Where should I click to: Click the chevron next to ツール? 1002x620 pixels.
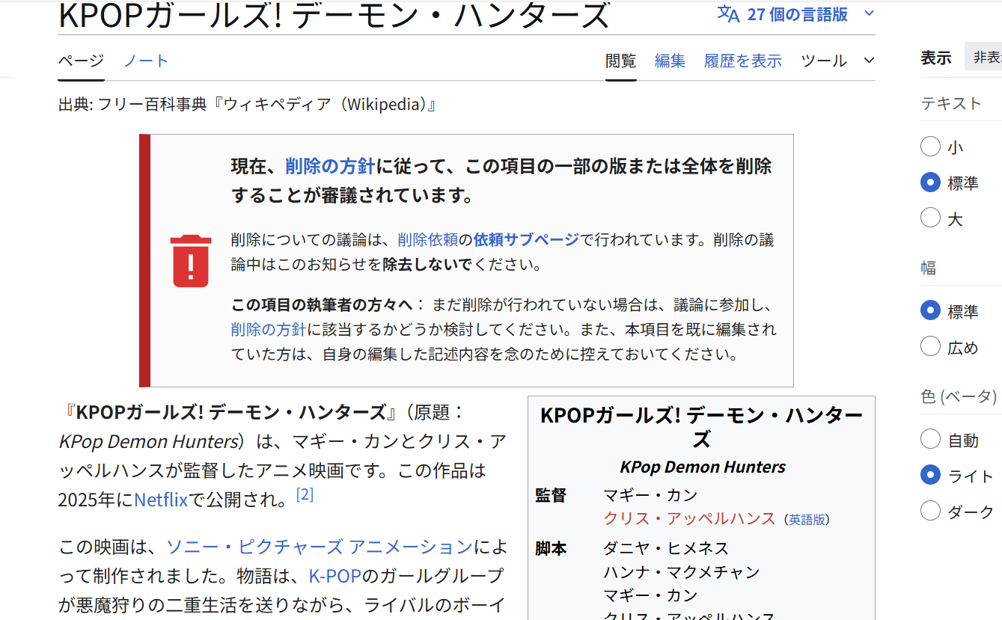(868, 61)
